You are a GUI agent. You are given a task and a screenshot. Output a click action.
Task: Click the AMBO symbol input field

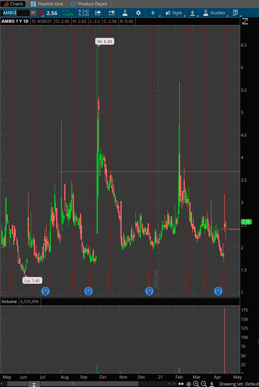(15, 13)
